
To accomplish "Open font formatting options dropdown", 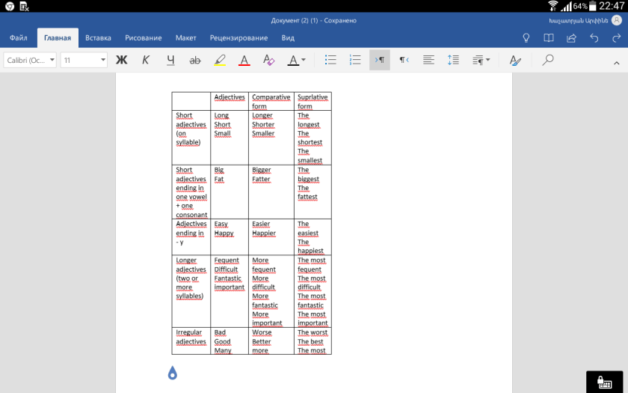I will [x=296, y=60].
